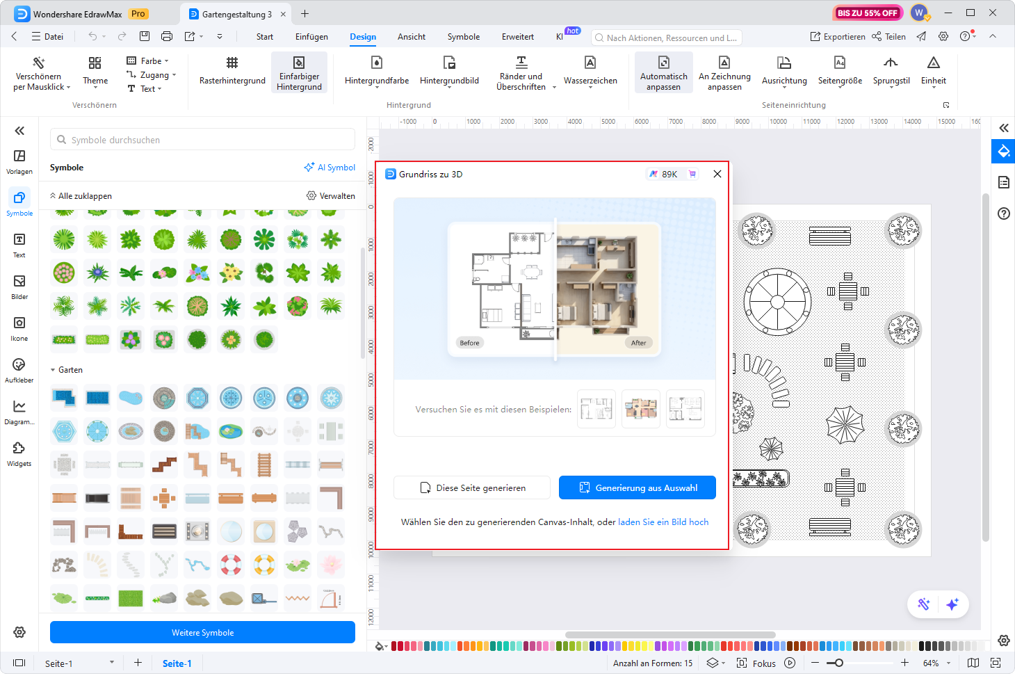1015x685 pixels.
Task: Open the Bilder panel in sidebar
Action: click(x=19, y=286)
